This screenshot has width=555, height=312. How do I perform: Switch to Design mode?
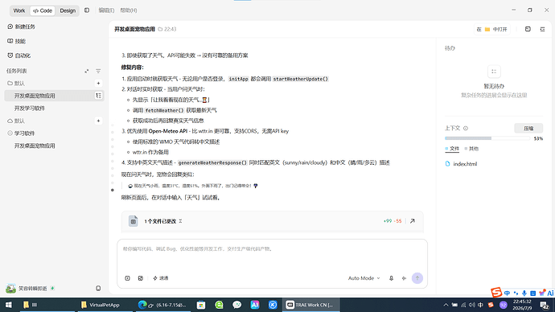(x=68, y=10)
